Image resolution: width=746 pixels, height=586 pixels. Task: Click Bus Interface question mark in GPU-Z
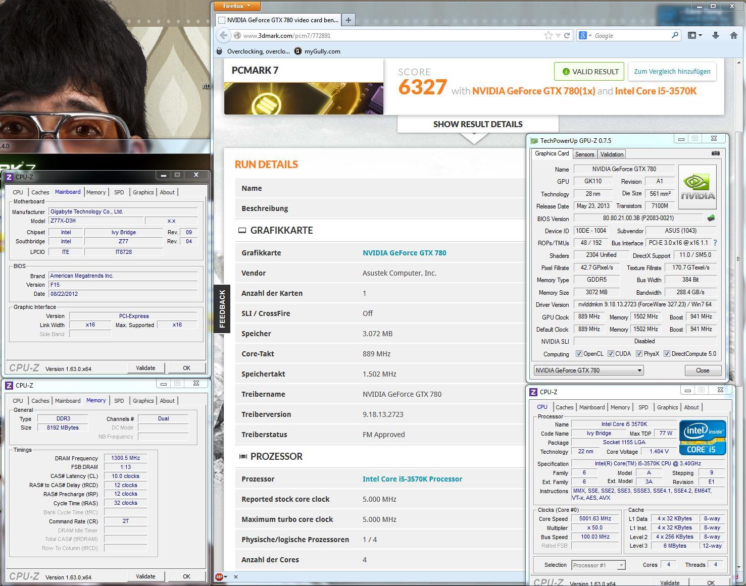[x=715, y=243]
